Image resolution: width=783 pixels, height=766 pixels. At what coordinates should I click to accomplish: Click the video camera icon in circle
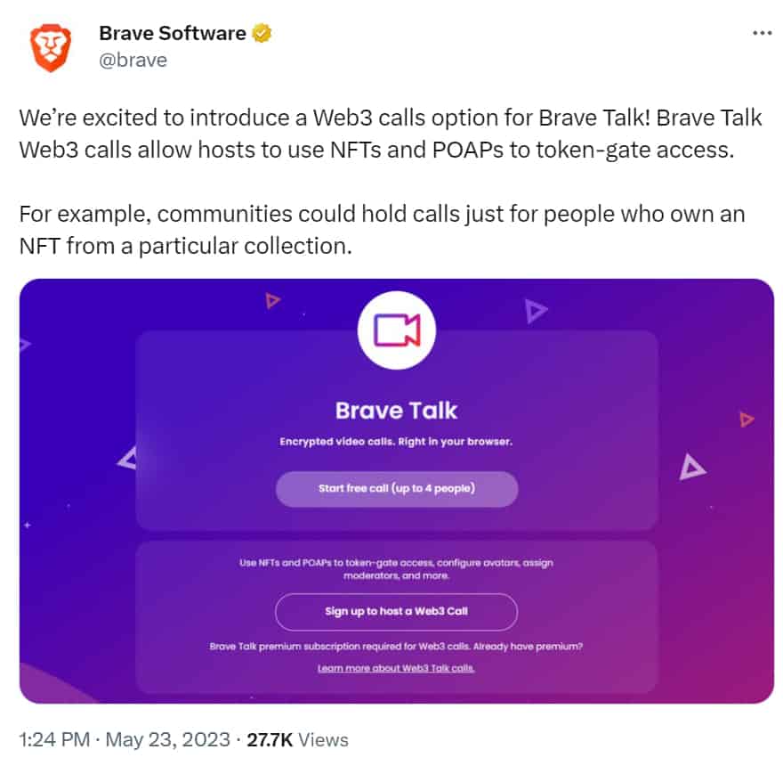397,330
